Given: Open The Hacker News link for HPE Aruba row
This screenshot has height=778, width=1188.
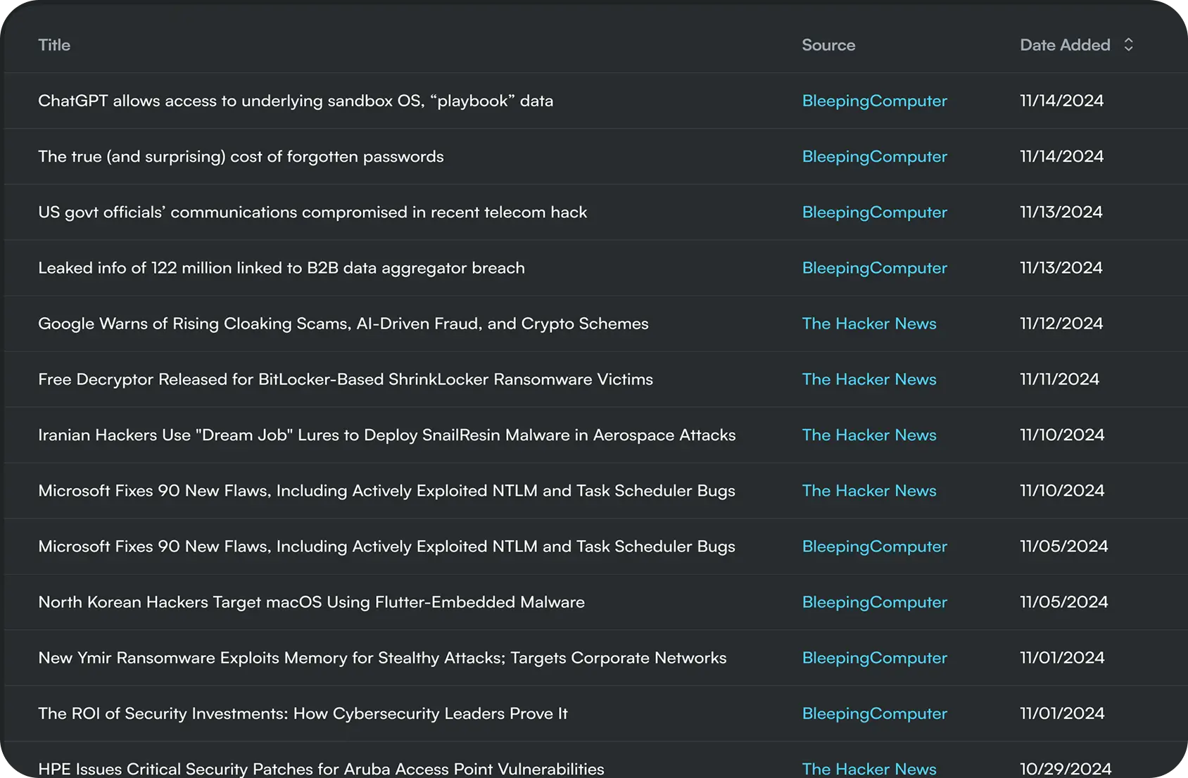Looking at the screenshot, I should pyautogui.click(x=869, y=768).
